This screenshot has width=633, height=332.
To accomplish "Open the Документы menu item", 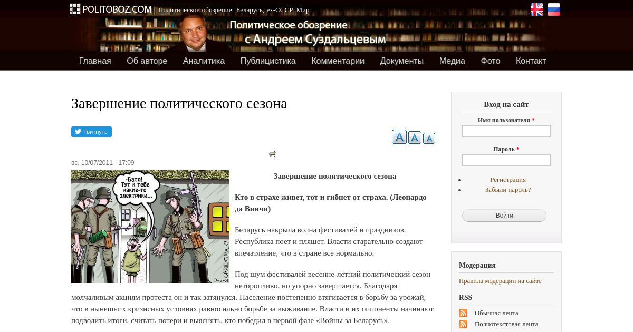I will (402, 61).
